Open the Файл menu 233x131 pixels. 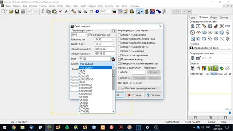click(8, 6)
